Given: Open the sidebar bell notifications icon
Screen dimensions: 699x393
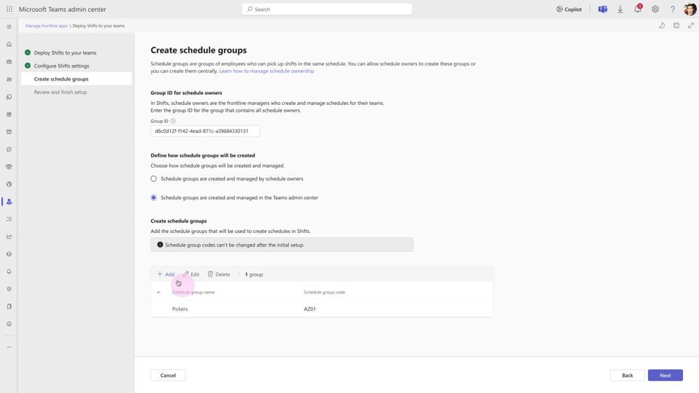Looking at the screenshot, I should pyautogui.click(x=9, y=271).
